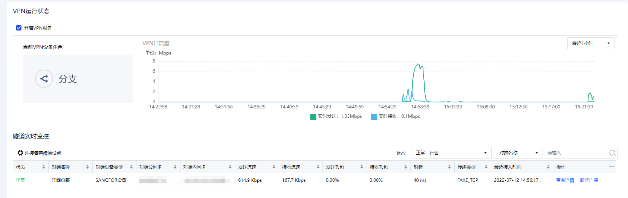The height and width of the screenshot is (198, 628).
Task: Sort by 对端设备类型 column arrows
Action: pyautogui.click(x=131, y=167)
